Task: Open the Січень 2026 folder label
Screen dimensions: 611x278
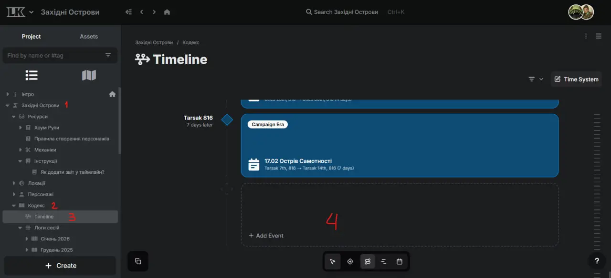Action: point(55,239)
